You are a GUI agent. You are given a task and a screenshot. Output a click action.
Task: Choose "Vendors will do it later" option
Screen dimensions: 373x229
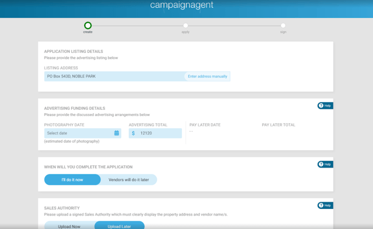click(129, 180)
